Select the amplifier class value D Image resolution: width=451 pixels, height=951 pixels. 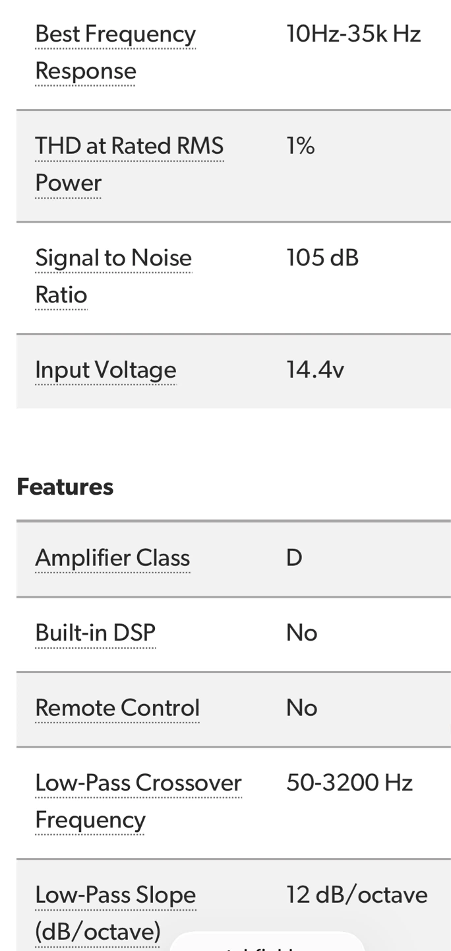coord(294,558)
